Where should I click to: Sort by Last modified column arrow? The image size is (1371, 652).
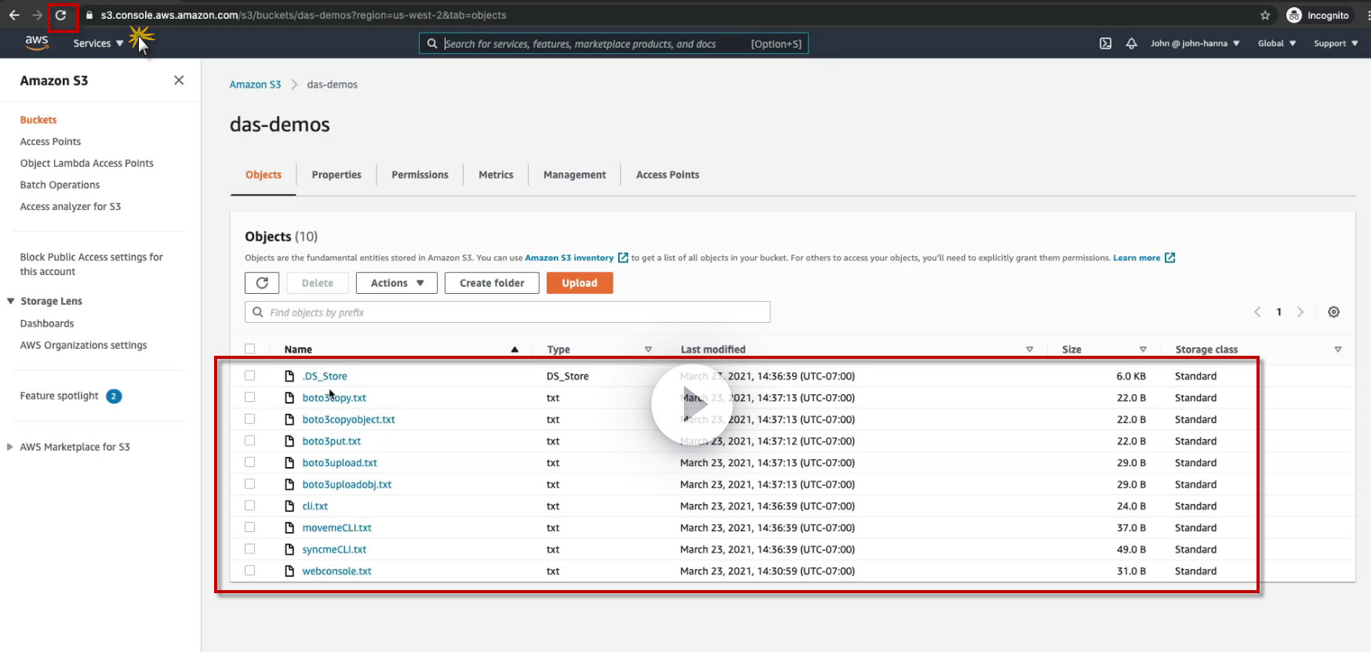click(1029, 350)
